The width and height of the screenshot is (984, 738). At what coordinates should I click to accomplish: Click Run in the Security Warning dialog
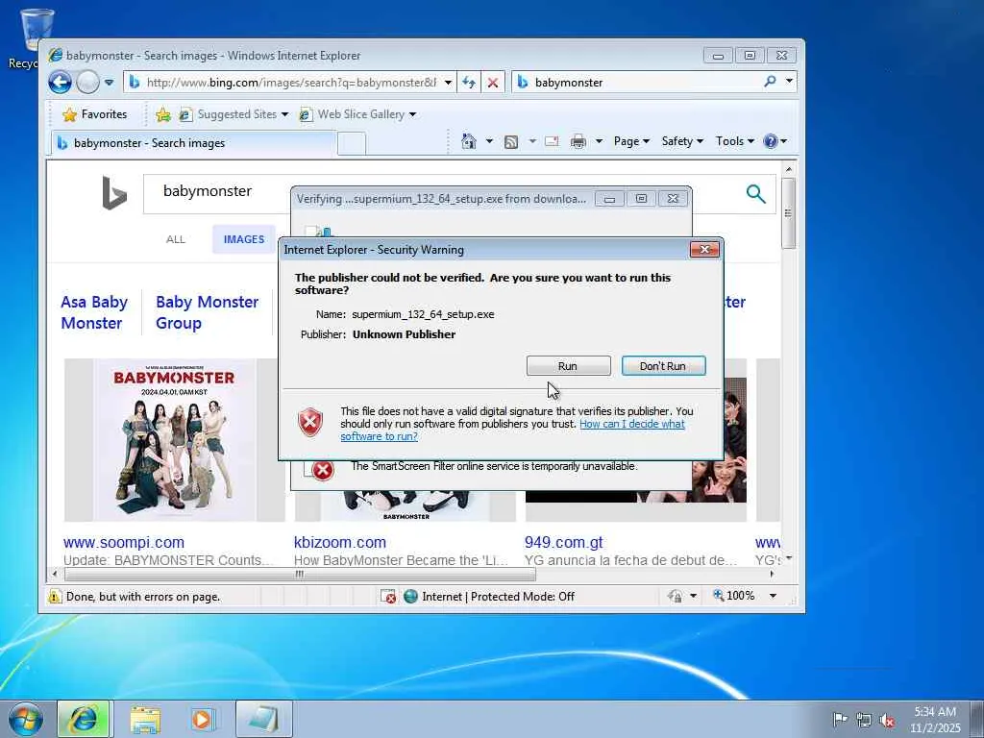coord(568,366)
